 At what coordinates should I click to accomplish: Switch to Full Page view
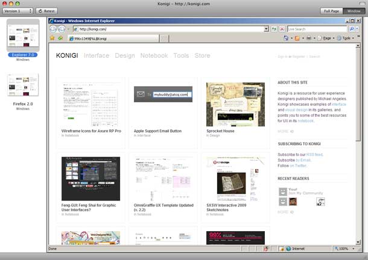[x=331, y=11]
